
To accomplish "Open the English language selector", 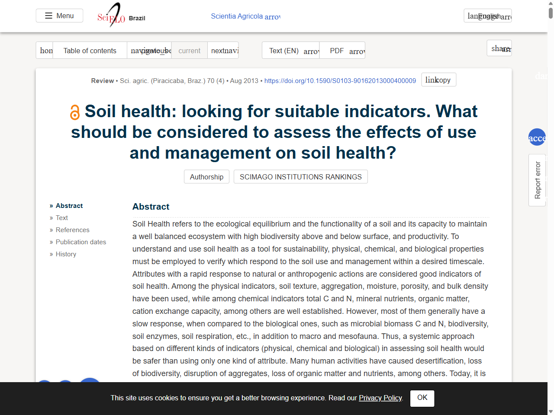I will (488, 16).
